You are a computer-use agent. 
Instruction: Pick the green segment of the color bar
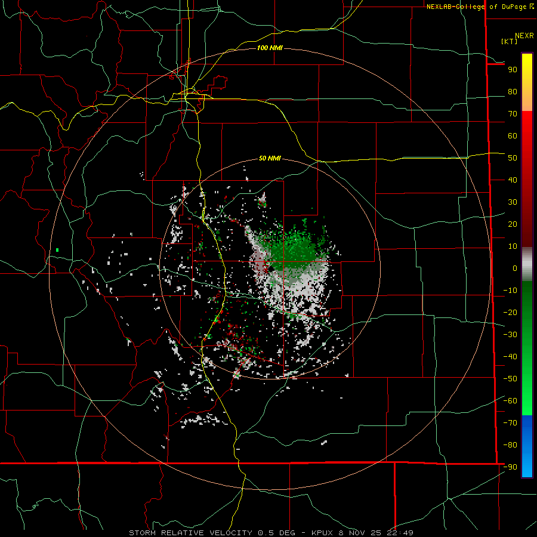point(527,348)
